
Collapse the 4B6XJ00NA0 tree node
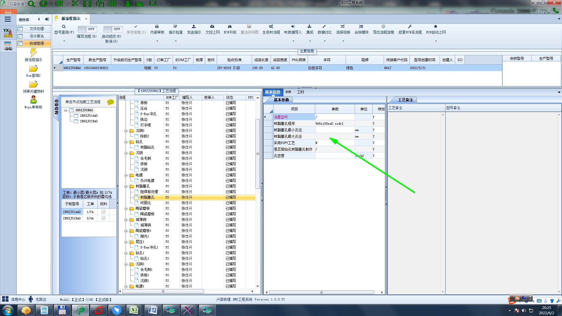(66, 110)
